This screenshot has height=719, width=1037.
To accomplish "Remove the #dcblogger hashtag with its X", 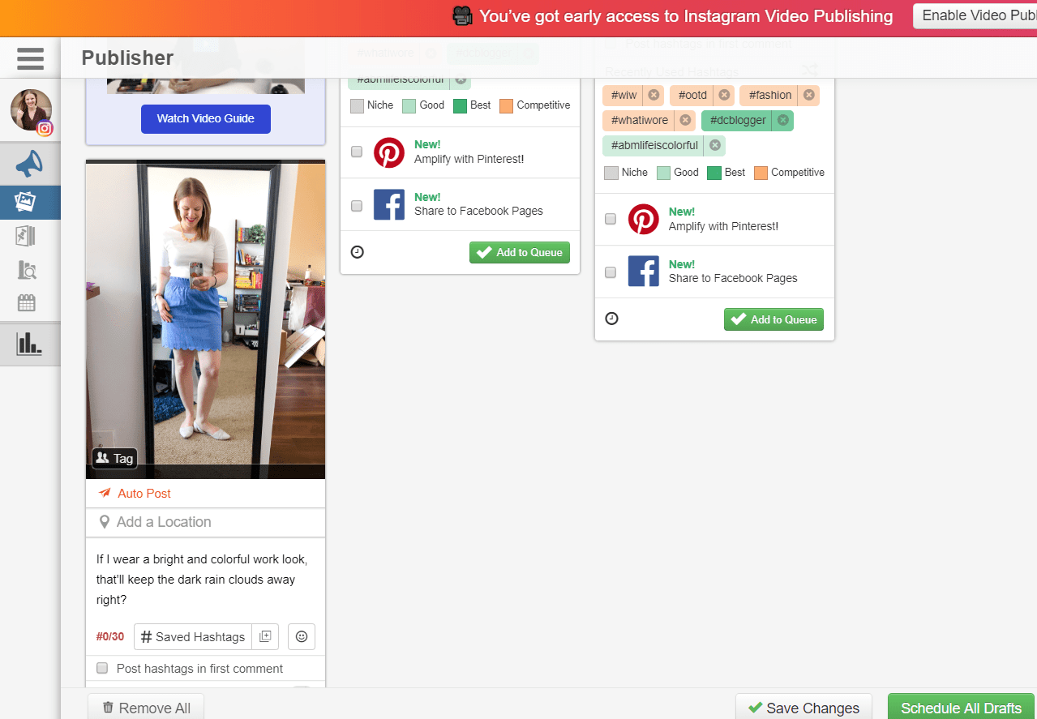I will (782, 121).
